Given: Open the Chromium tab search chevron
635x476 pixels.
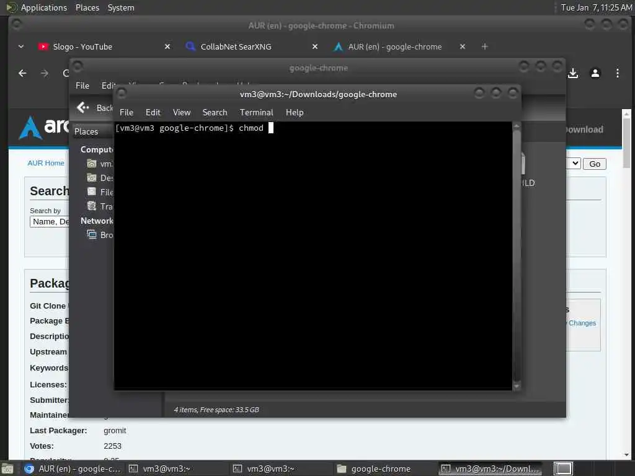Looking at the screenshot, I should coord(21,46).
